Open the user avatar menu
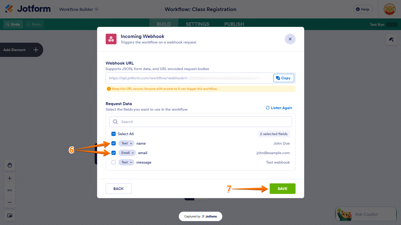 coord(389,9)
